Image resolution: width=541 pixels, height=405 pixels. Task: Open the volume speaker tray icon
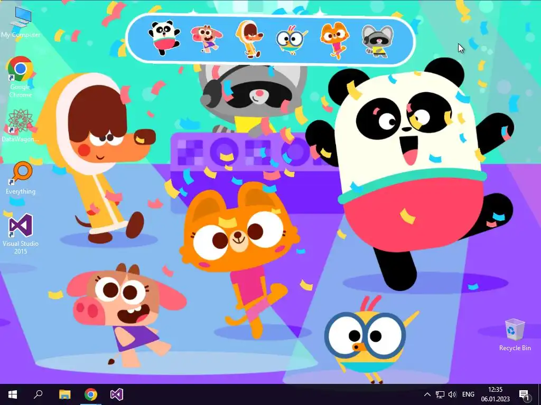452,394
